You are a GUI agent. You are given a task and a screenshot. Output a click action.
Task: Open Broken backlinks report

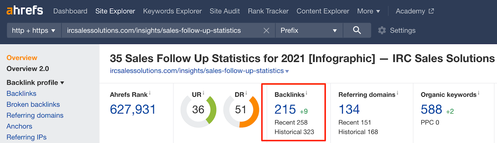click(33, 104)
